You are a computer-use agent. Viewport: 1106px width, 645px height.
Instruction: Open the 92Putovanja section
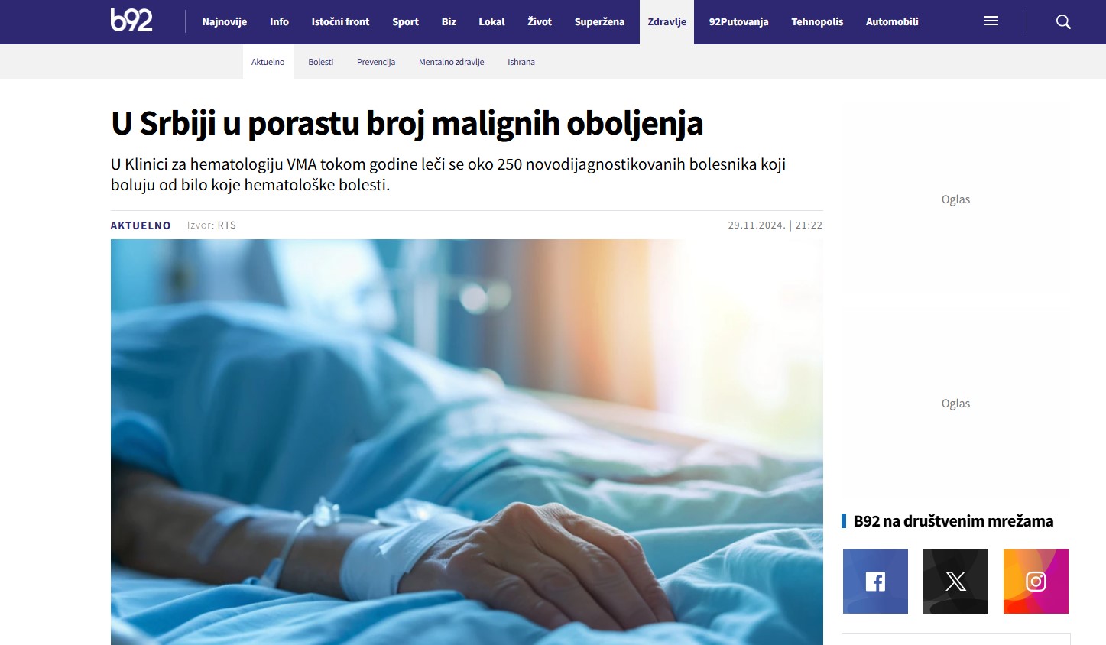click(738, 21)
